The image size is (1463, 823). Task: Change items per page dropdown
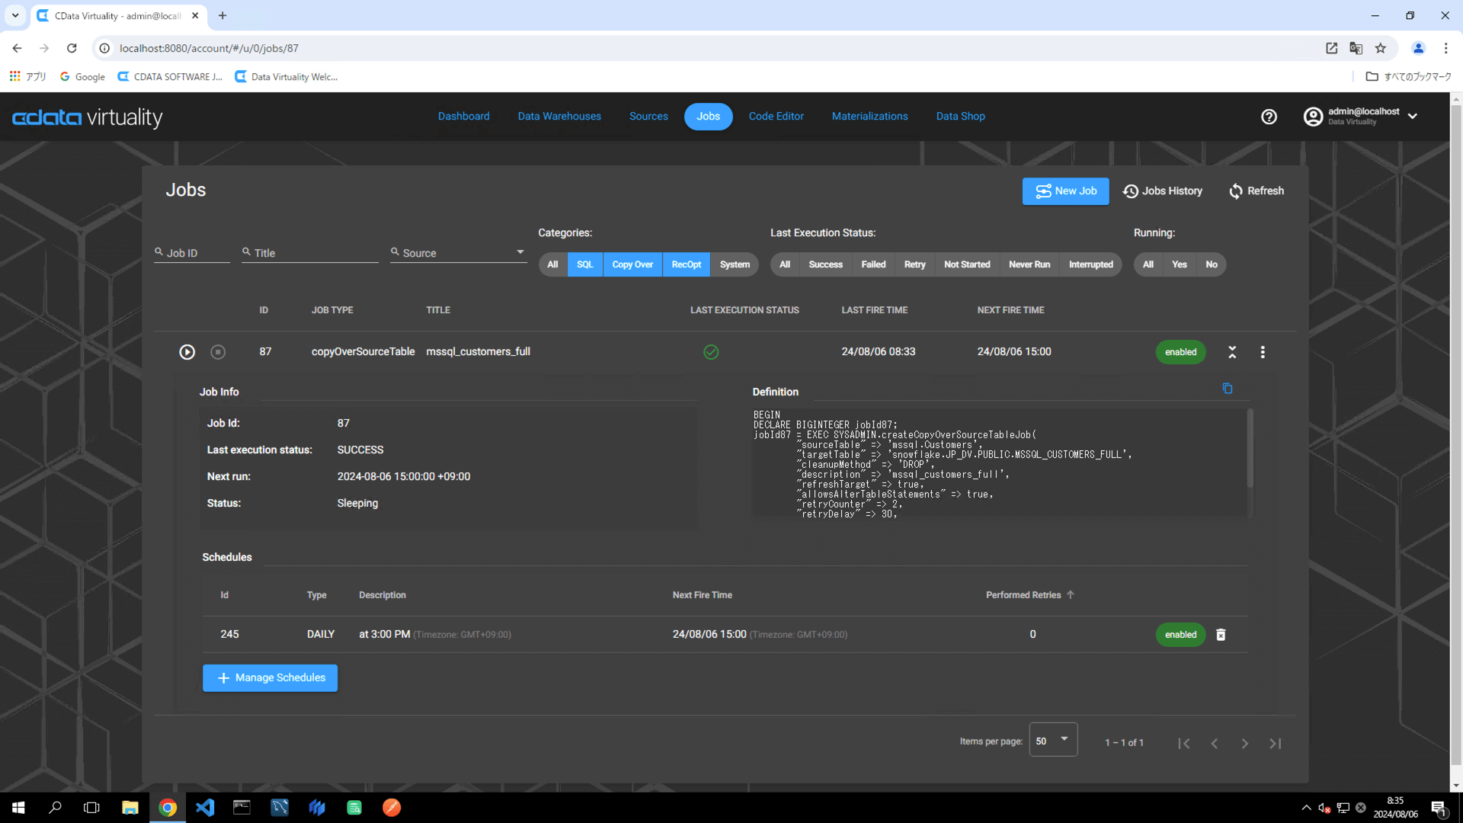coord(1053,740)
